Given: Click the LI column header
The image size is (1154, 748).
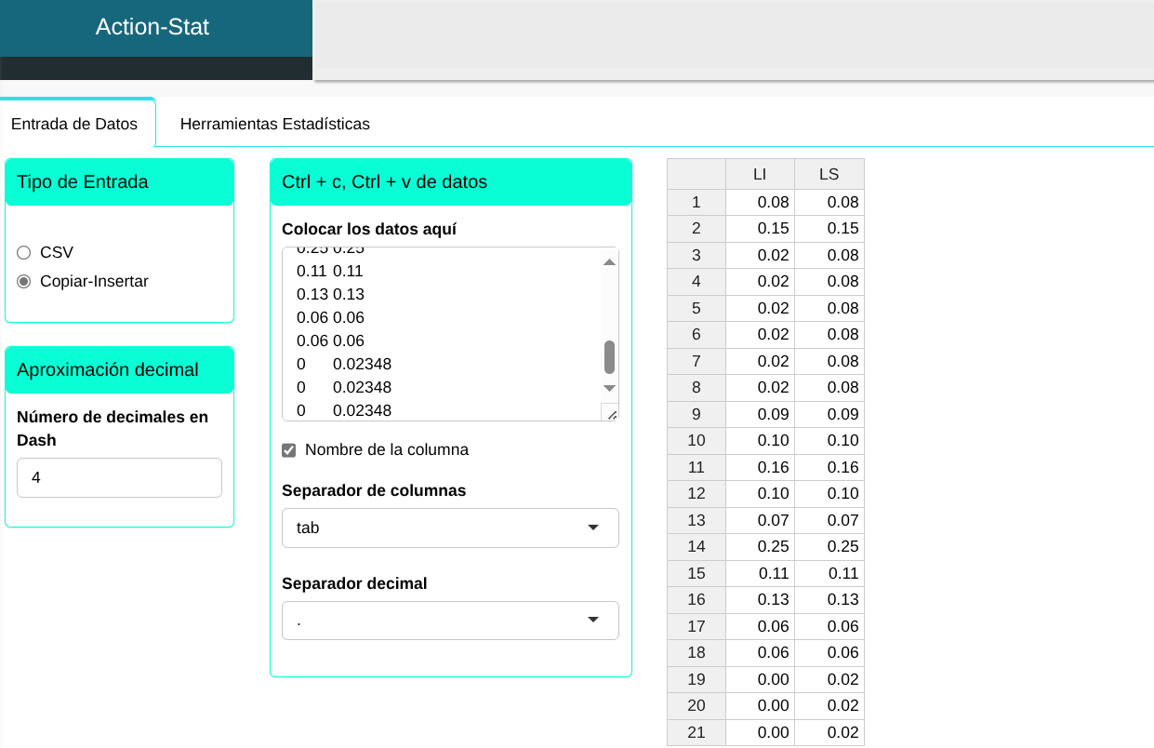Looking at the screenshot, I should point(760,174).
